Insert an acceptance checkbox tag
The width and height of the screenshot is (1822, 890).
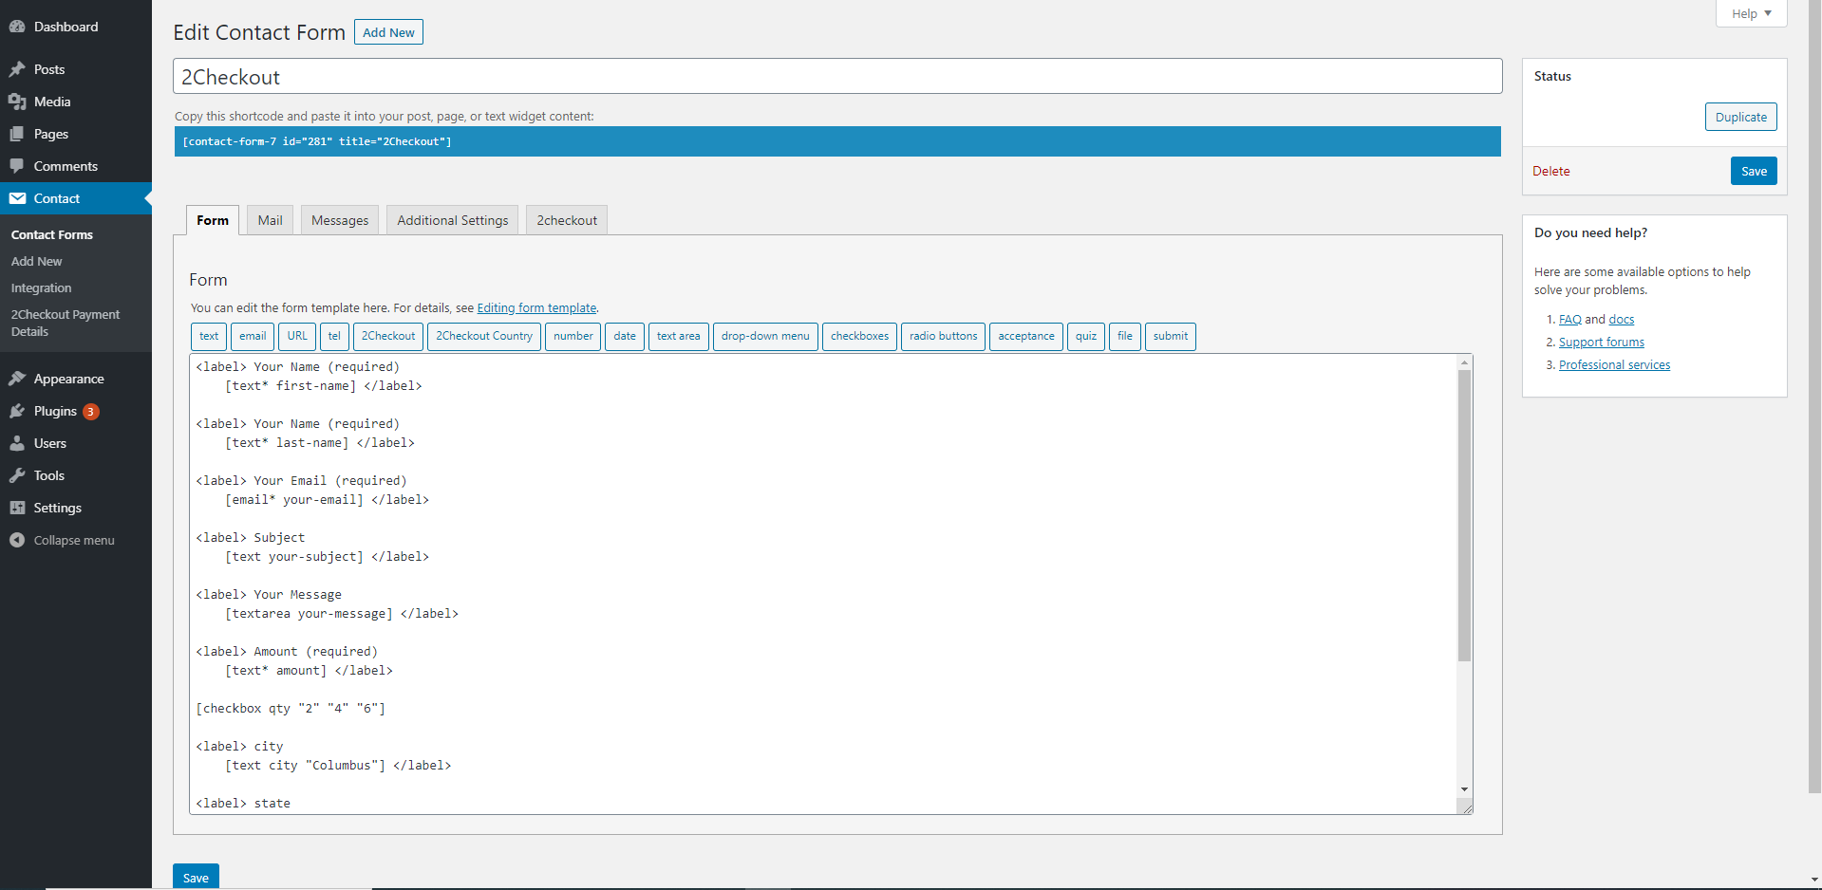[x=1025, y=336]
